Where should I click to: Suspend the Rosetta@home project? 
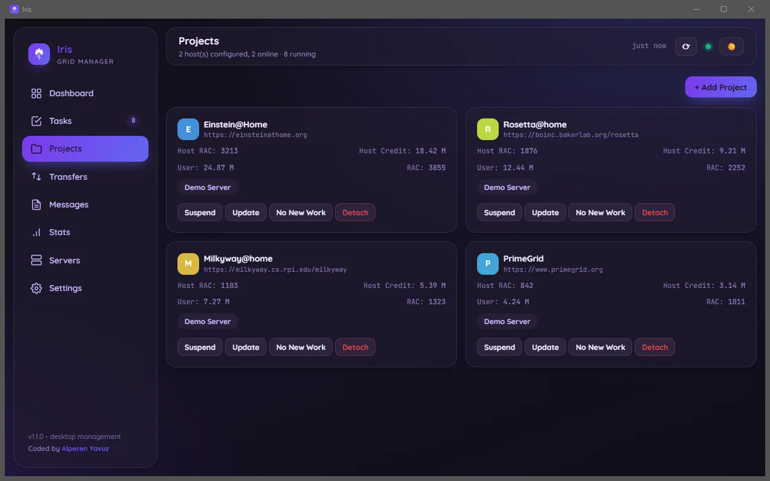[x=499, y=212]
